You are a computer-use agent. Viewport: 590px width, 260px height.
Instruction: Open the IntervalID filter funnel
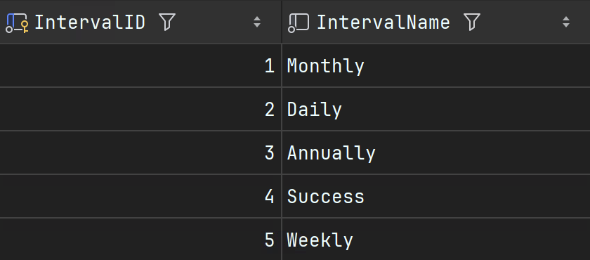(x=167, y=22)
